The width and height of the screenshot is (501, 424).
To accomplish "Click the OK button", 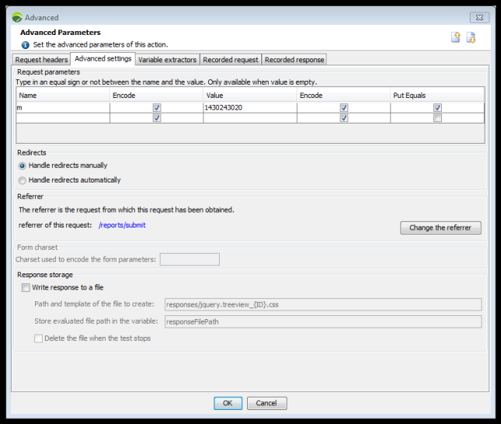I will point(228,403).
